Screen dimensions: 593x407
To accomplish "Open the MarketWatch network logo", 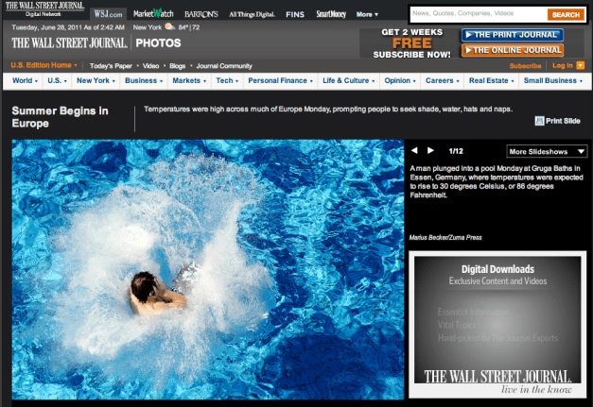I will click(152, 14).
